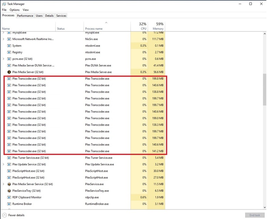Image resolution: width=267 pixels, height=219 pixels.
Task: Click icon of PlexScriptHost.exe using 30.0 MB
Action: point(9,171)
